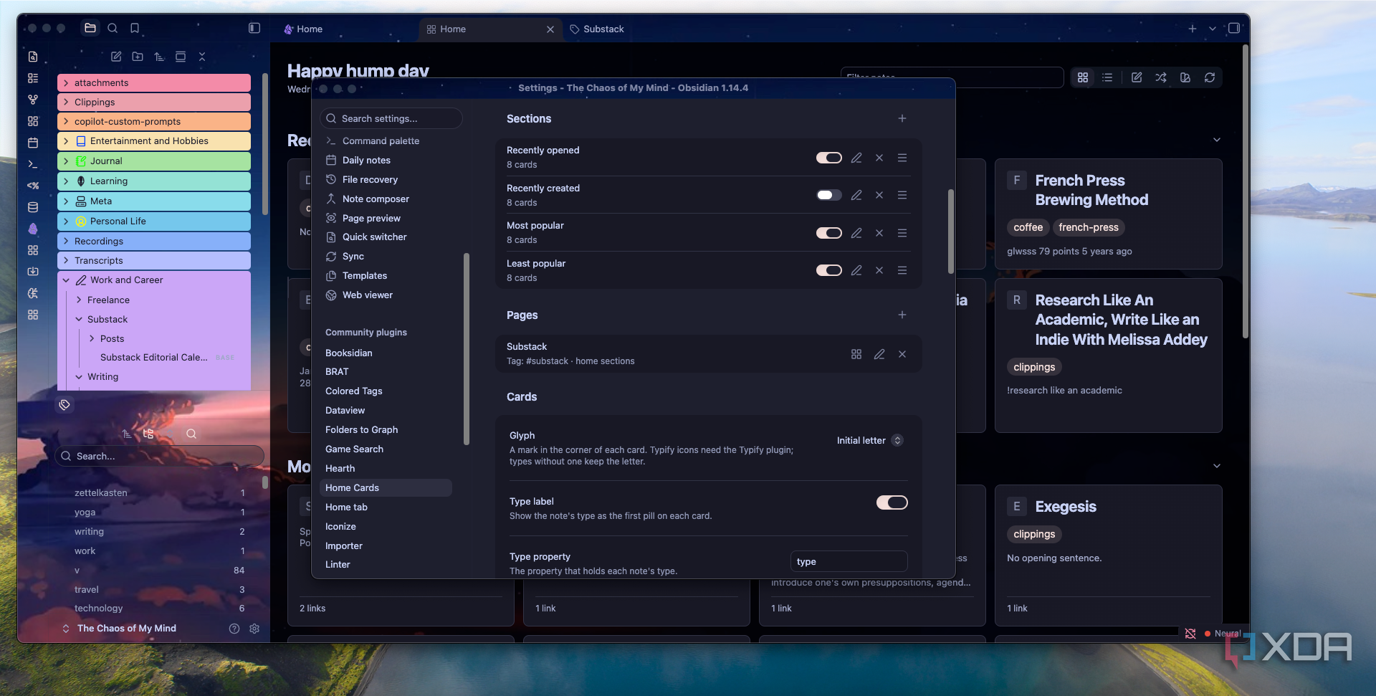Screen dimensions: 1376x696
Task: Open the graph view ribbon icon
Action: (x=33, y=100)
